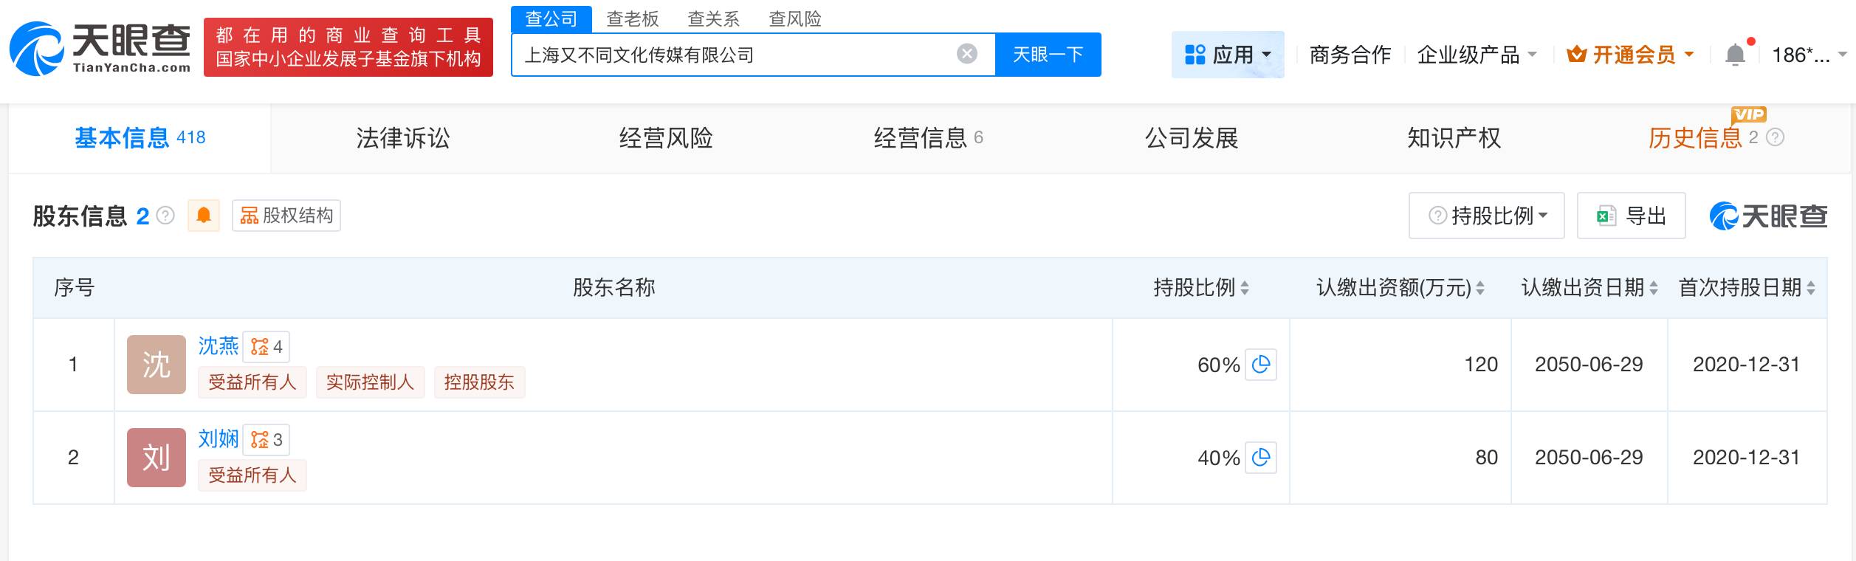Open the pie chart icon next to 40%
The width and height of the screenshot is (1856, 561).
pyautogui.click(x=1261, y=458)
